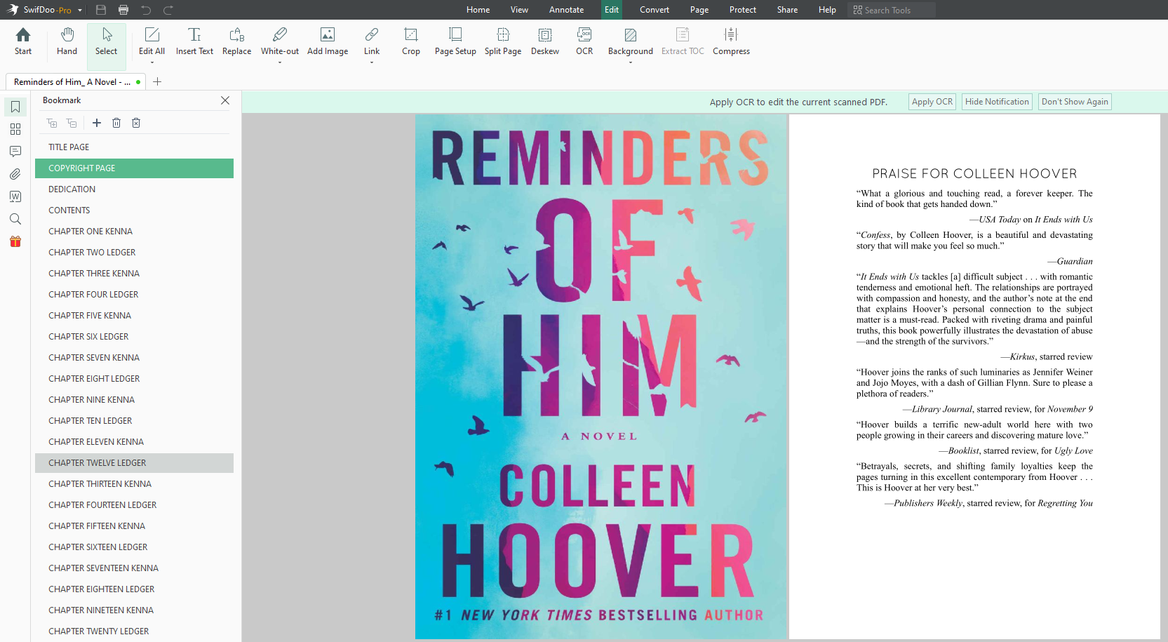Choose the Link tool

coord(372,41)
